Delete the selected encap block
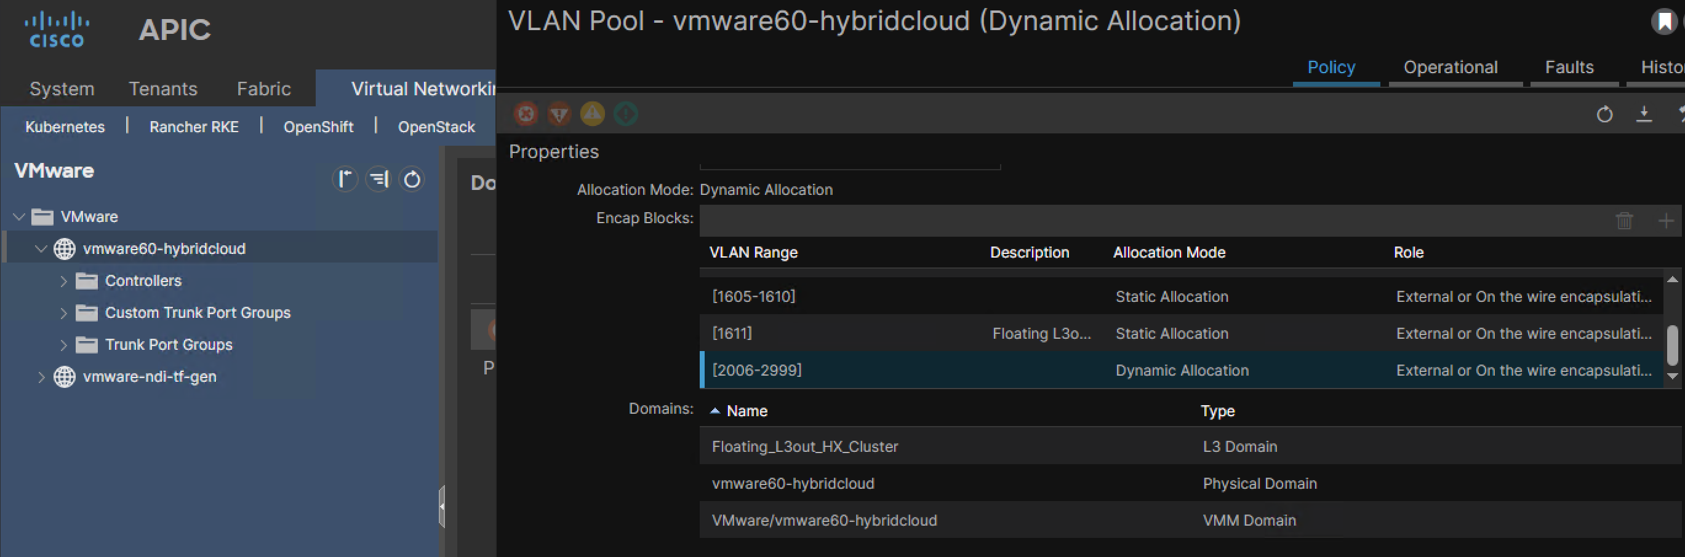 point(1625,221)
